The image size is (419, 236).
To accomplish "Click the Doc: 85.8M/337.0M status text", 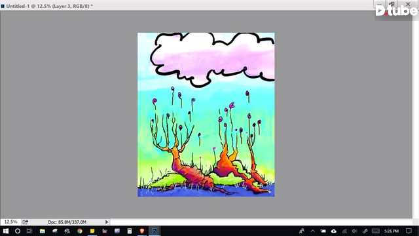I will (67, 222).
